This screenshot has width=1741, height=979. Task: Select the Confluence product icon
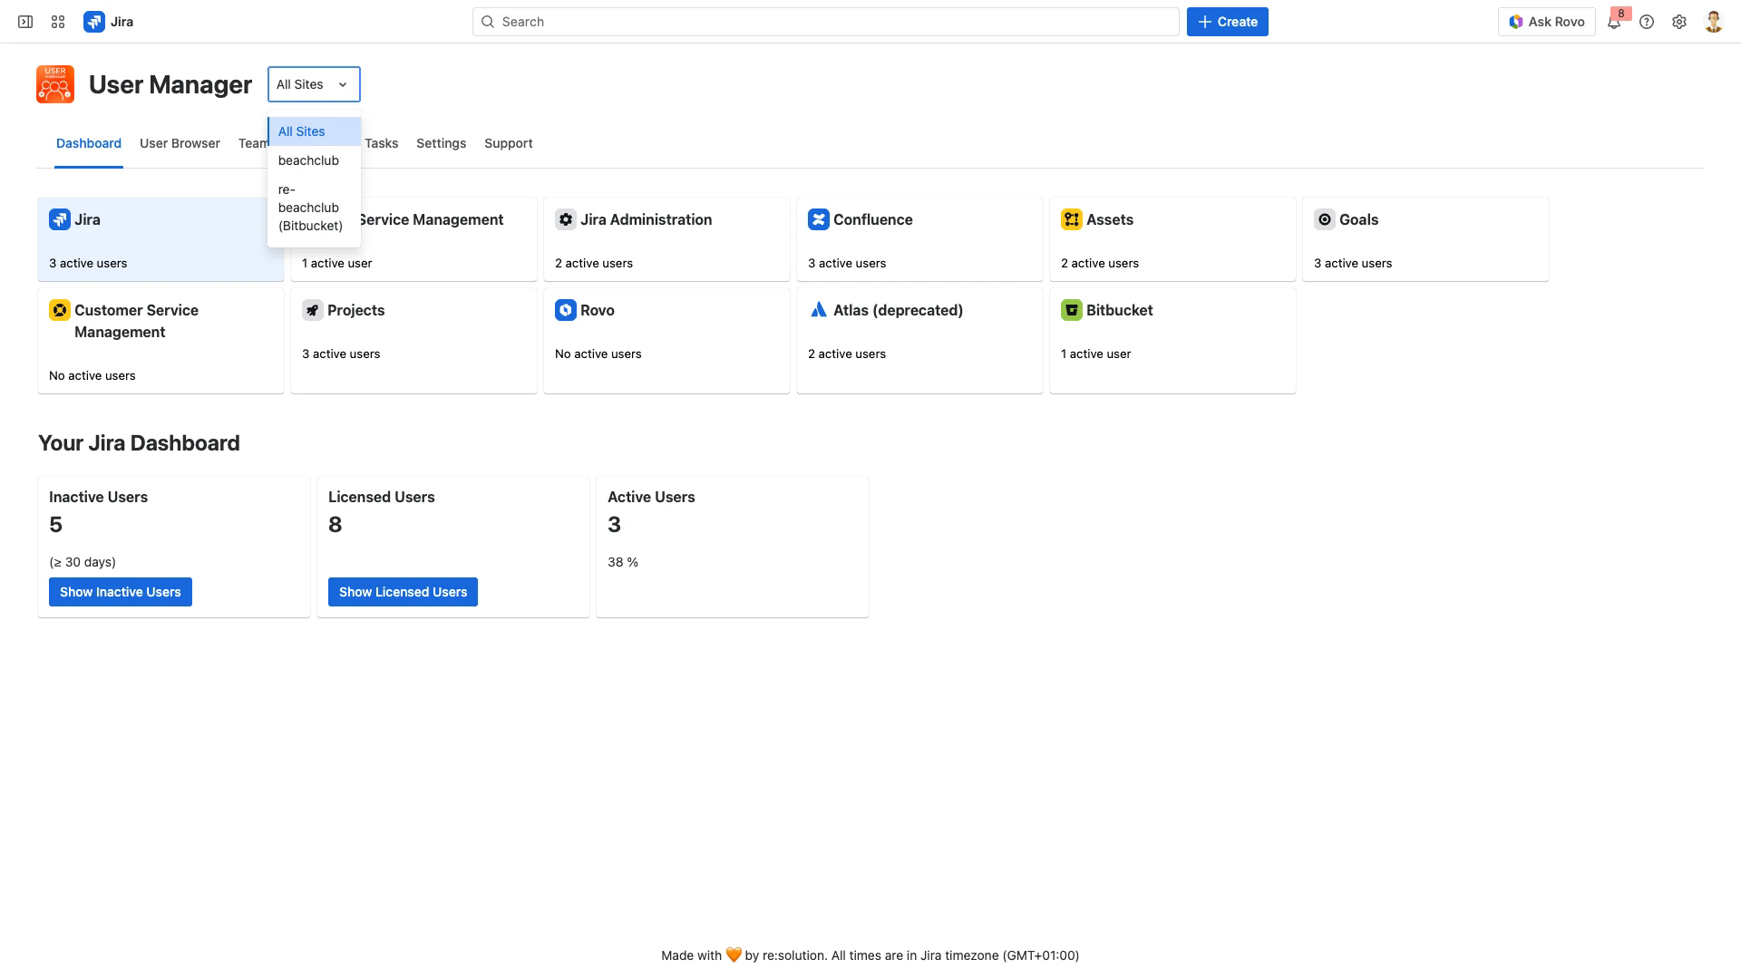click(x=819, y=219)
